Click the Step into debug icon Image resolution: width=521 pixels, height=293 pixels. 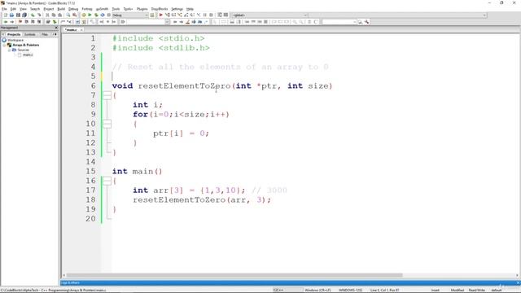coord(180,15)
